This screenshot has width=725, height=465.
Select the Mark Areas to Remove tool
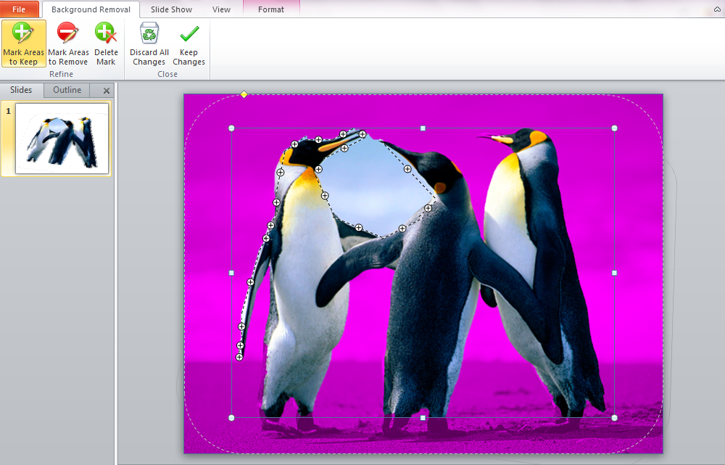pos(68,44)
